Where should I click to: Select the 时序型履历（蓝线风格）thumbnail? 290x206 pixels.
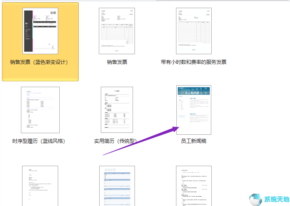pyautogui.click(x=40, y=110)
